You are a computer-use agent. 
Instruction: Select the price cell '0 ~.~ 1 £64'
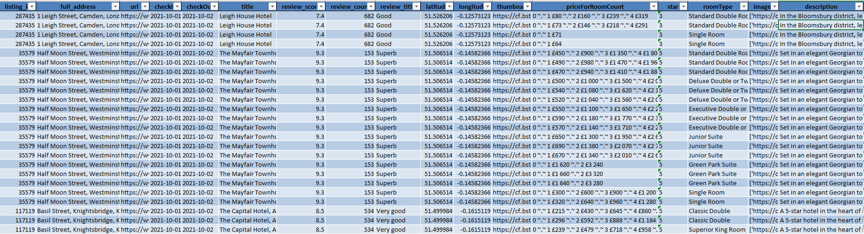point(595,44)
